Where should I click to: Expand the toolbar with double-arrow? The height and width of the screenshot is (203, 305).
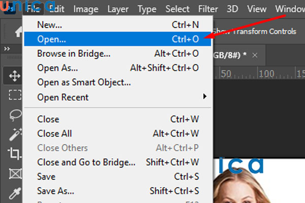(x=7, y=49)
